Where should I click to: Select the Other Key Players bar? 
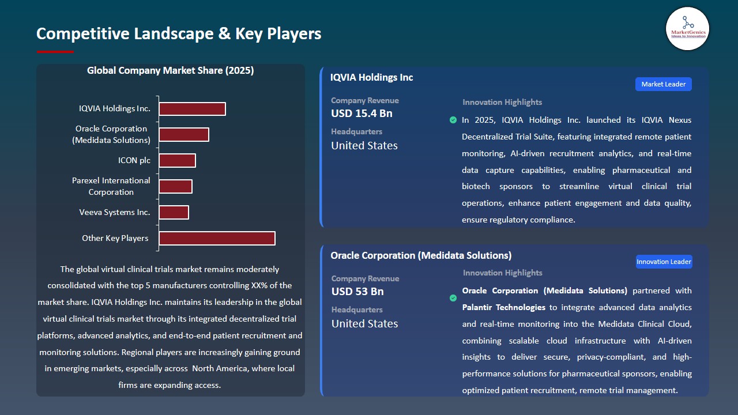pos(217,238)
